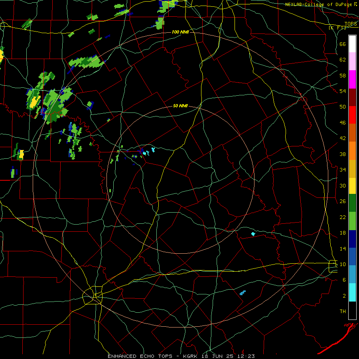Click the legend value 42
Screen dimensions: 359x359
click(x=343, y=138)
